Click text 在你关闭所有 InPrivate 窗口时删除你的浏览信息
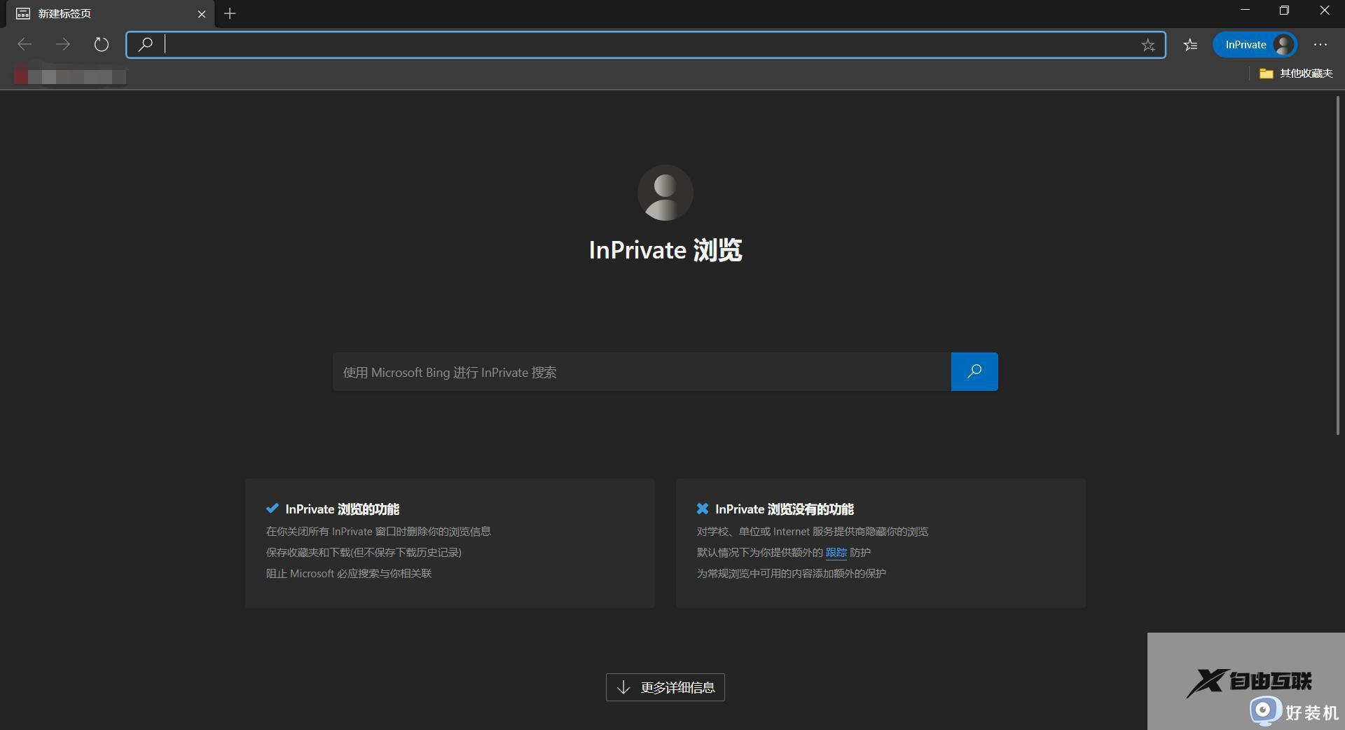This screenshot has width=1345, height=730. [x=378, y=532]
